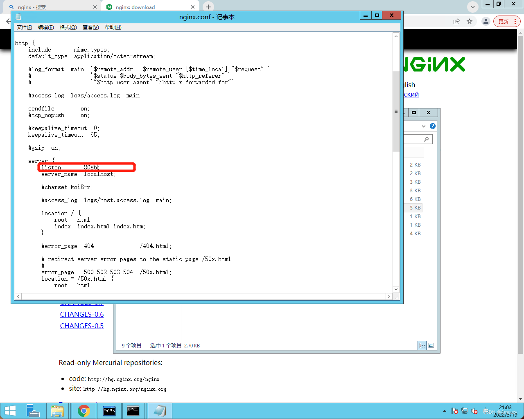
Task: Click the help question-mark icon in File Explorer
Action: 433,126
